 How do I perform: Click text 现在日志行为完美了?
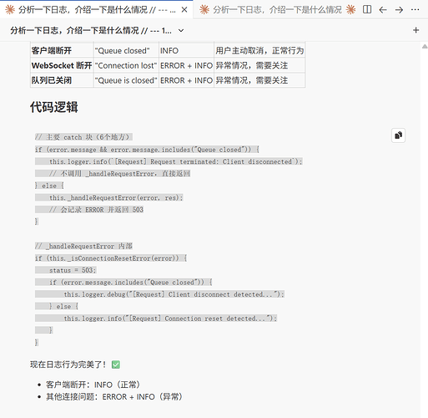(68, 364)
